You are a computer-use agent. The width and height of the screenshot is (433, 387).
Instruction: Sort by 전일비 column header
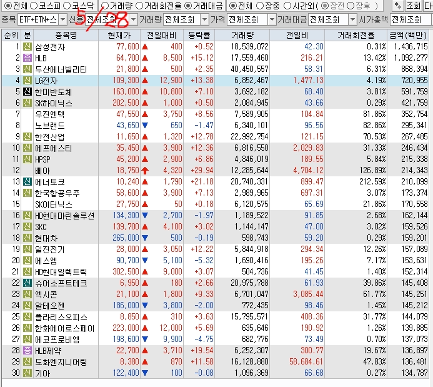tap(297, 35)
